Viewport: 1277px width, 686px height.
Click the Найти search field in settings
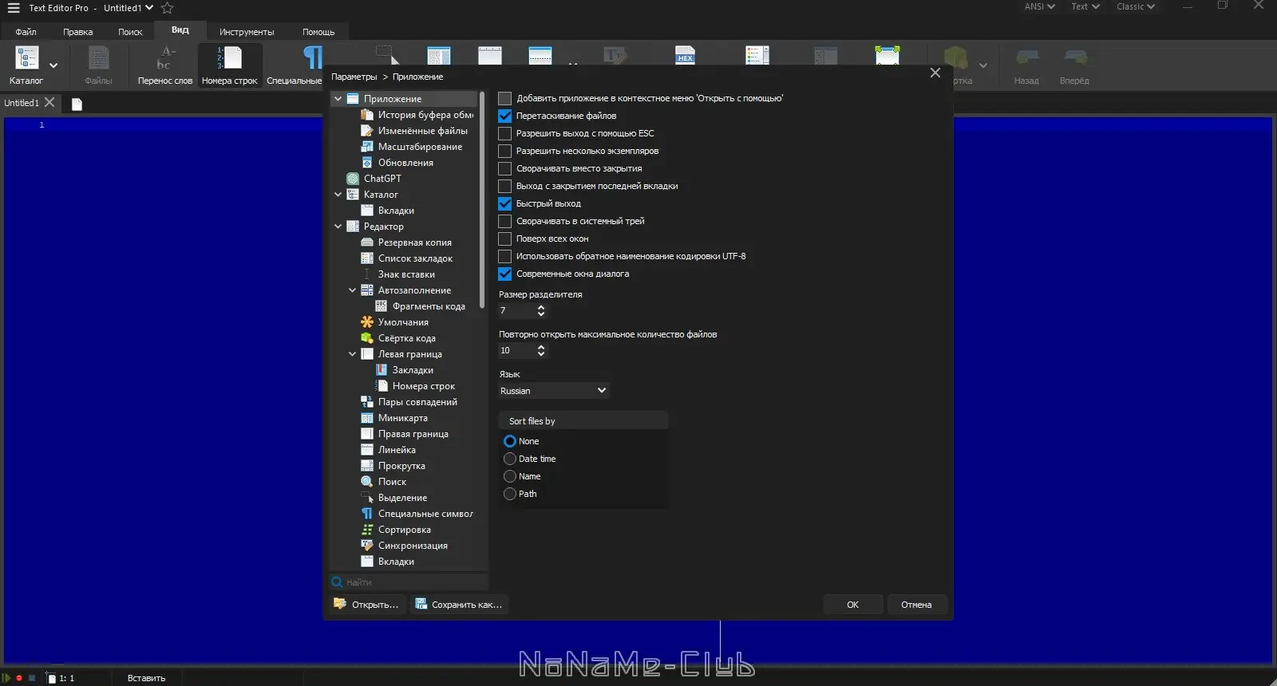pyautogui.click(x=409, y=582)
